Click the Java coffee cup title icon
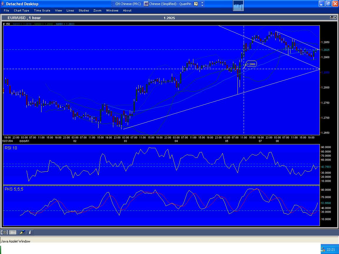Image resolution: width=339 pixels, height=254 pixels. point(3,4)
